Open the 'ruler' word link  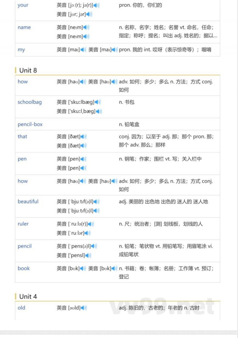[x=23, y=224]
